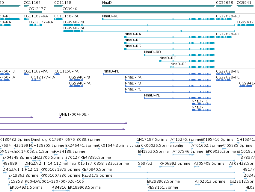Select the GH22706.5prime EST label
Viewport: 255px width, 192px height.
pyautogui.click(x=48, y=158)
